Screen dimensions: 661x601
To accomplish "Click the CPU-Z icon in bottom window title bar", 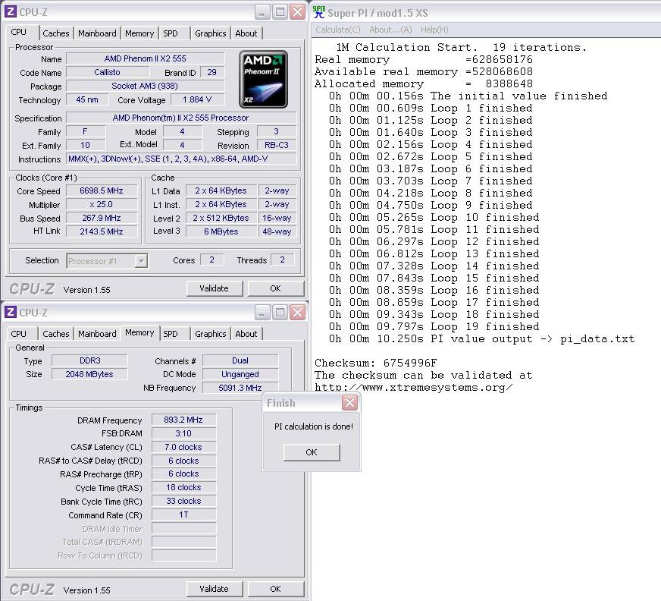I will (11, 313).
